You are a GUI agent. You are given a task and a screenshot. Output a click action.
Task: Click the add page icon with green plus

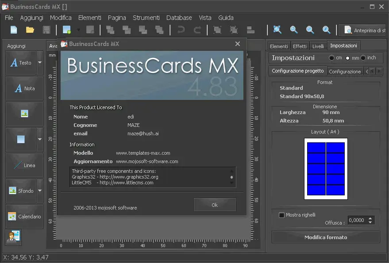[x=67, y=30]
